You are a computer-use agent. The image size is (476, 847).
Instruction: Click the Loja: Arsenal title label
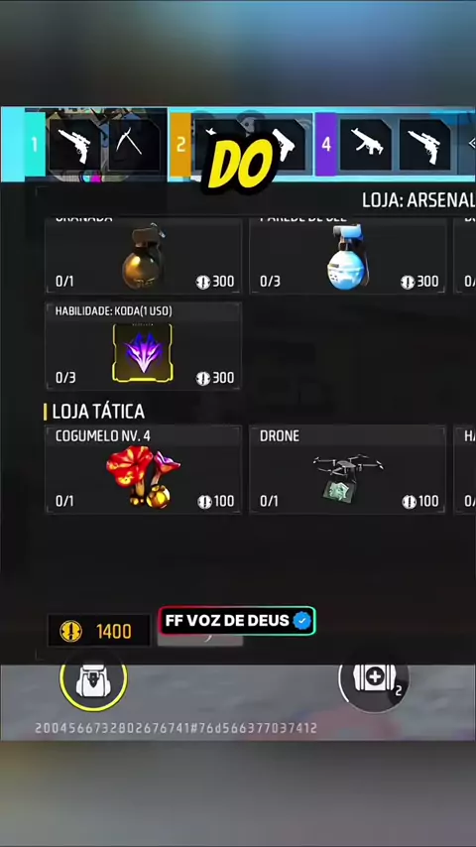pos(418,200)
